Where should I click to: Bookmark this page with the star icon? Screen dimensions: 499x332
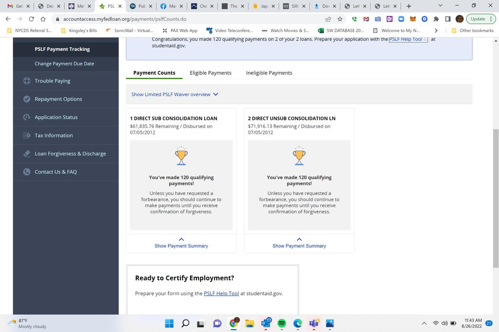point(340,19)
